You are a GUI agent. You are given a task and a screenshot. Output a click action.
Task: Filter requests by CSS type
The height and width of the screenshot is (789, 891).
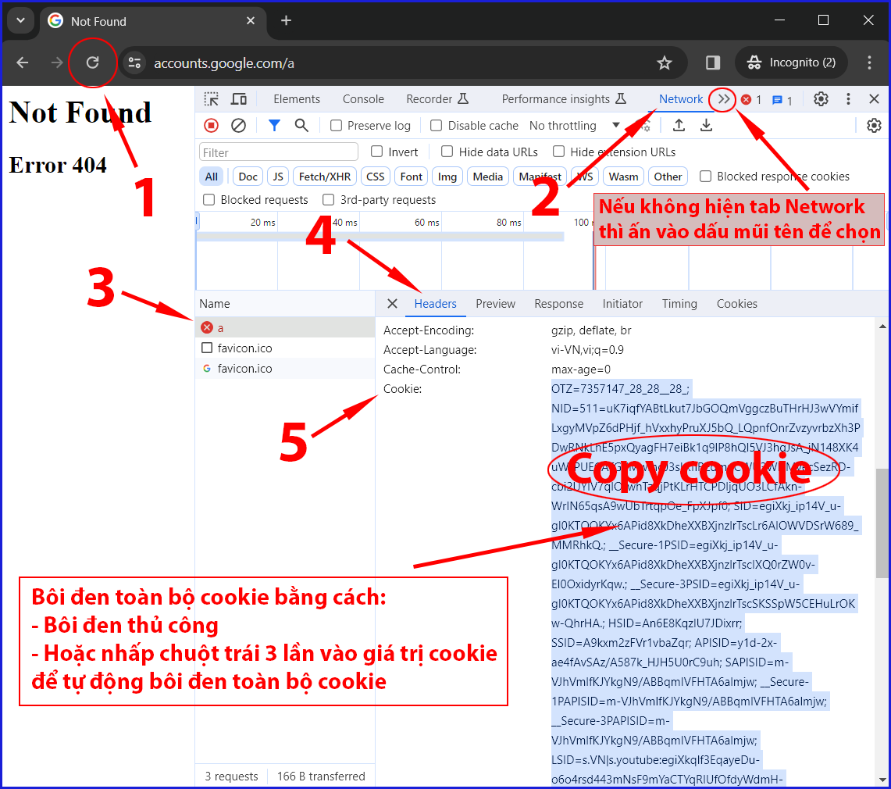click(x=376, y=177)
